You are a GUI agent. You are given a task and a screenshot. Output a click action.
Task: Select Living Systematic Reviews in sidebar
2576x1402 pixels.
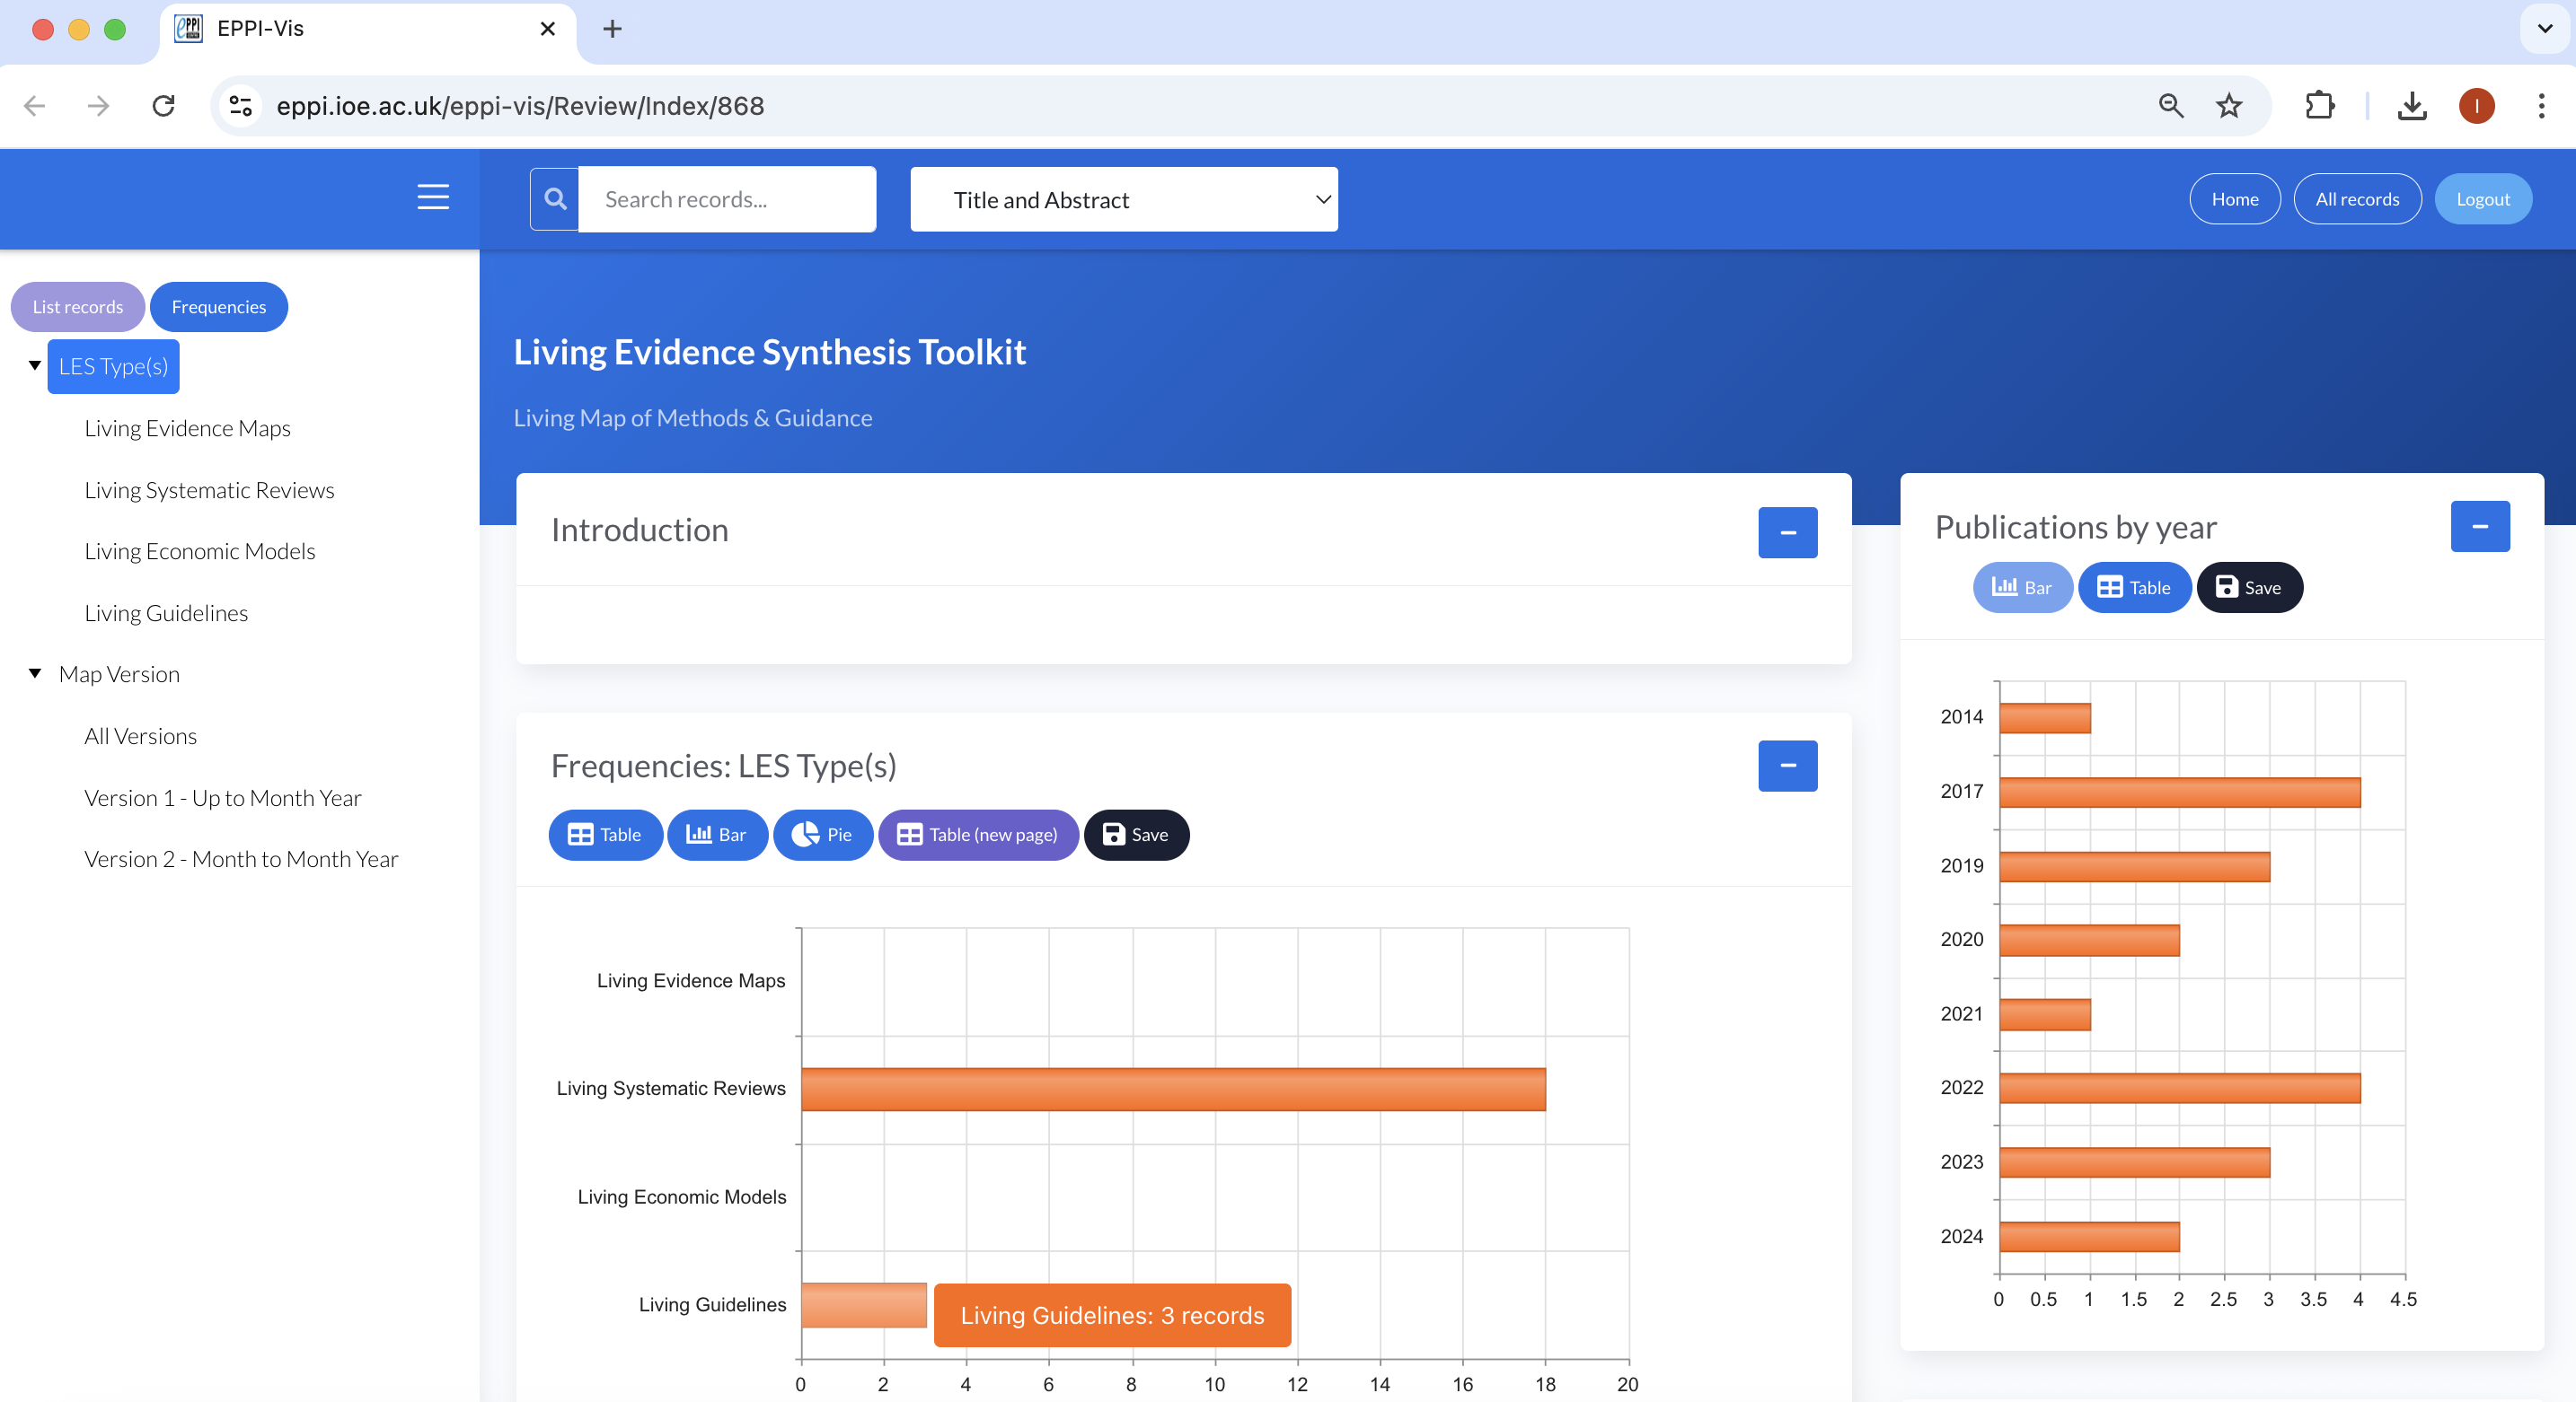(209, 490)
